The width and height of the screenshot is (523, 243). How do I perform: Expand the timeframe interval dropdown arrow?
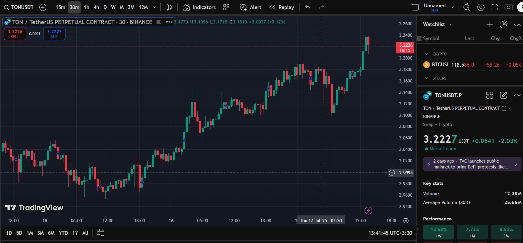[154, 7]
